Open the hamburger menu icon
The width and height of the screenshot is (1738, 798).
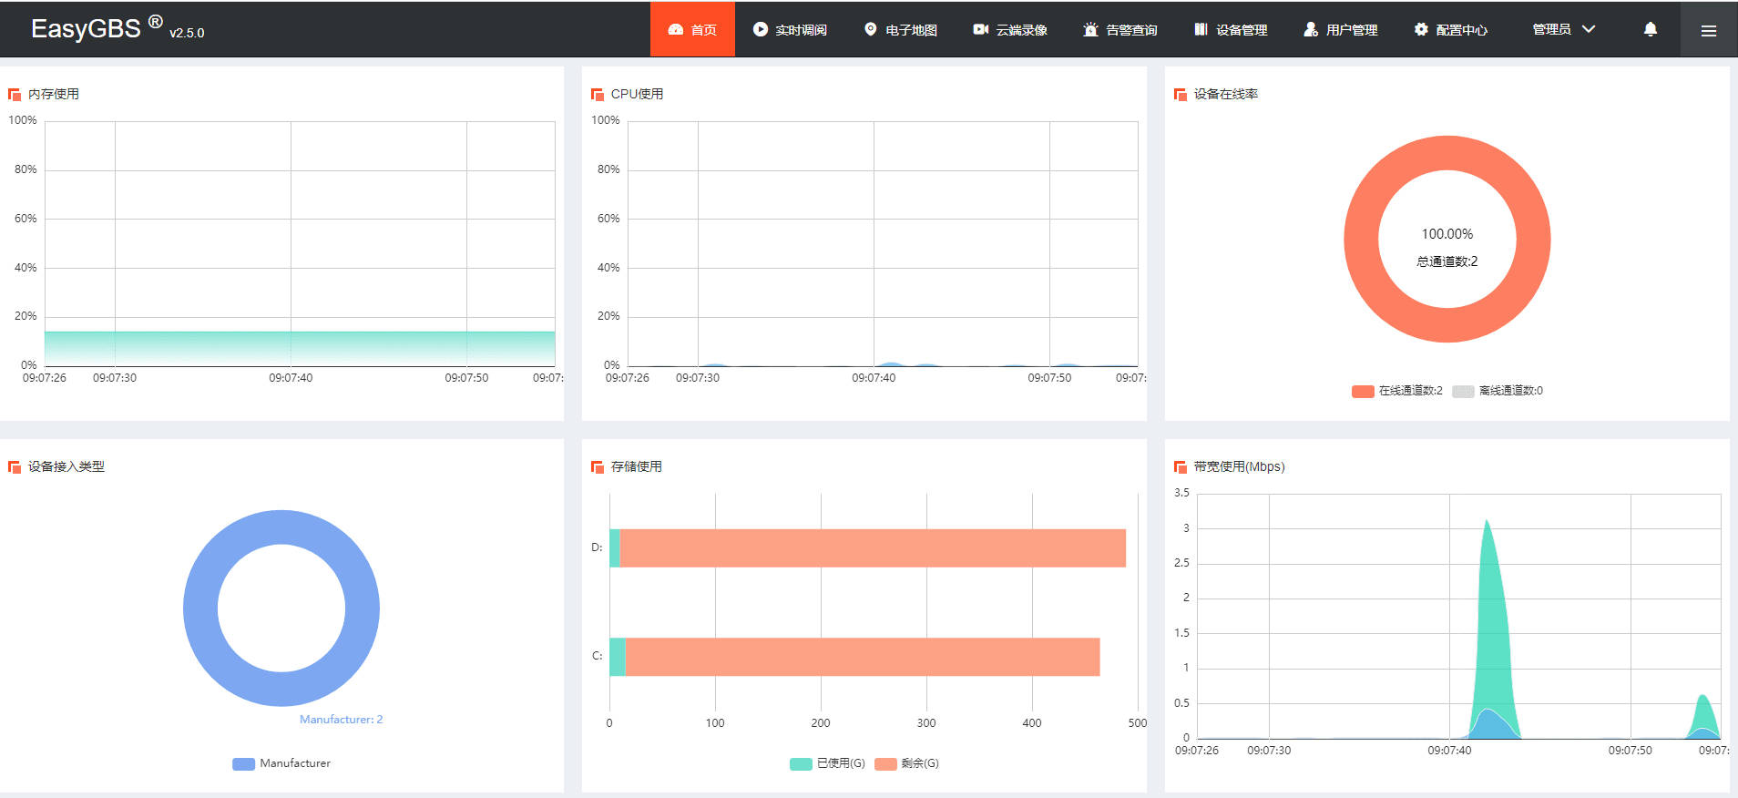click(x=1709, y=30)
